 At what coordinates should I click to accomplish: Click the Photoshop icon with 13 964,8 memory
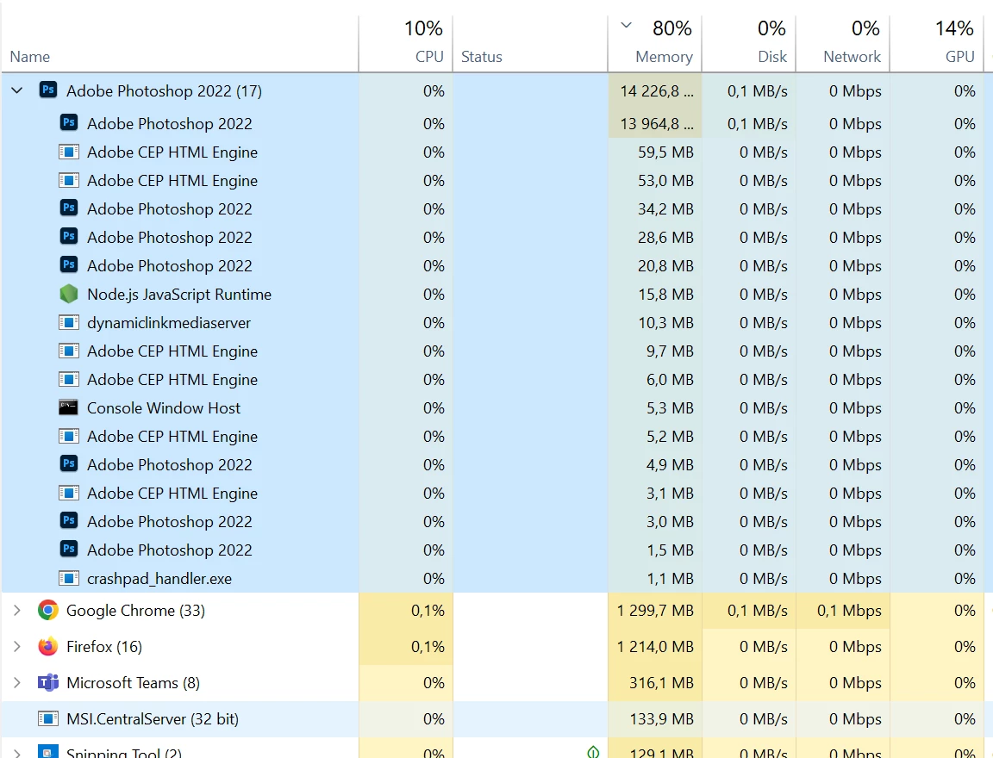click(69, 122)
